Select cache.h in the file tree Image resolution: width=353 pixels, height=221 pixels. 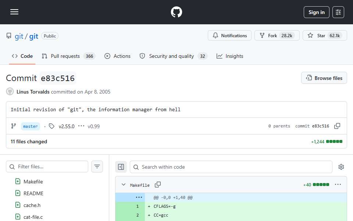(32, 205)
